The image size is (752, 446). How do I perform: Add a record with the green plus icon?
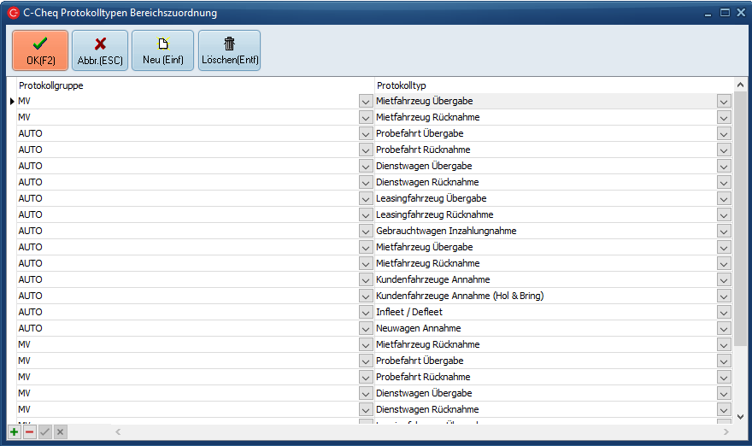(15, 432)
